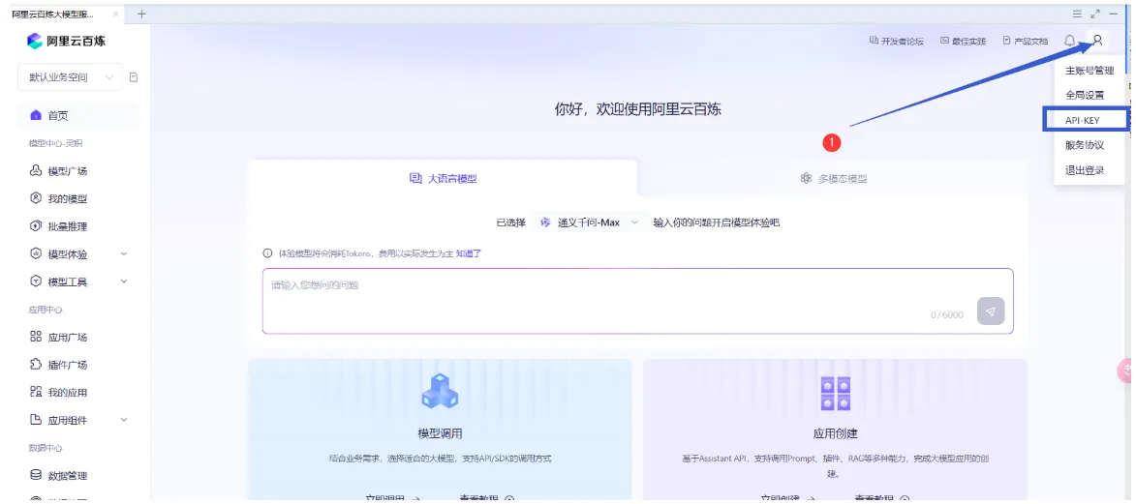Click the 应用广场 grid icon
1136x504 pixels.
[36, 337]
